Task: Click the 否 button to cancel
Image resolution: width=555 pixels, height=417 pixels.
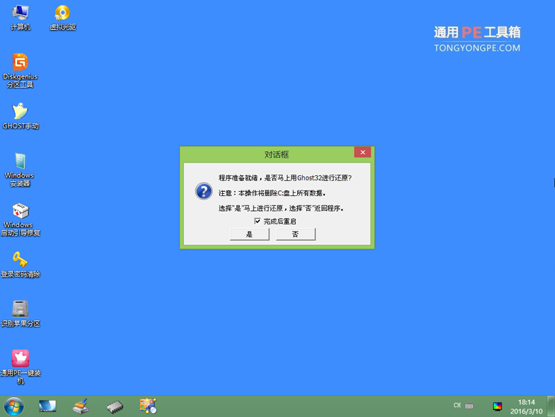Action: pos(296,235)
